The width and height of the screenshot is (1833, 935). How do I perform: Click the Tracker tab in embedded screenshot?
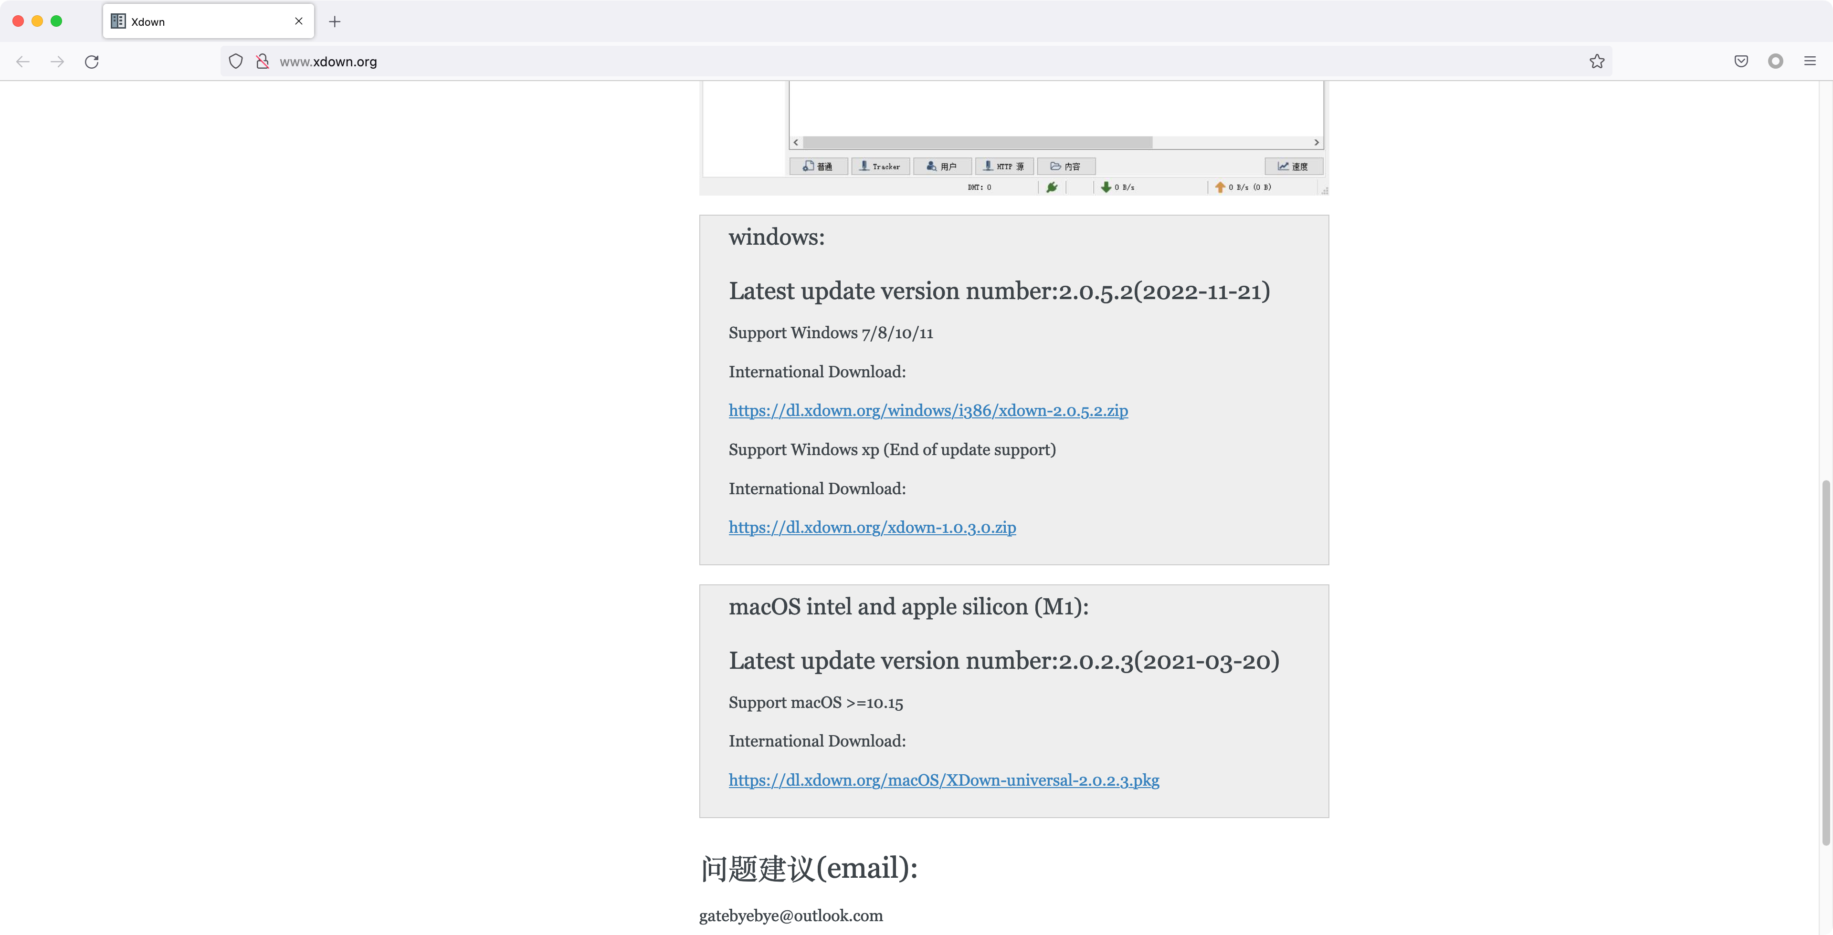[x=880, y=166]
